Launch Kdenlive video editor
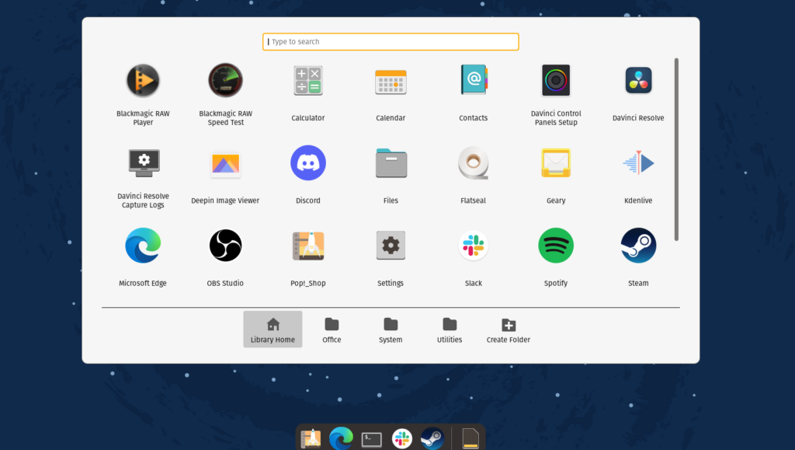Viewport: 795px width, 450px height. pos(638,163)
